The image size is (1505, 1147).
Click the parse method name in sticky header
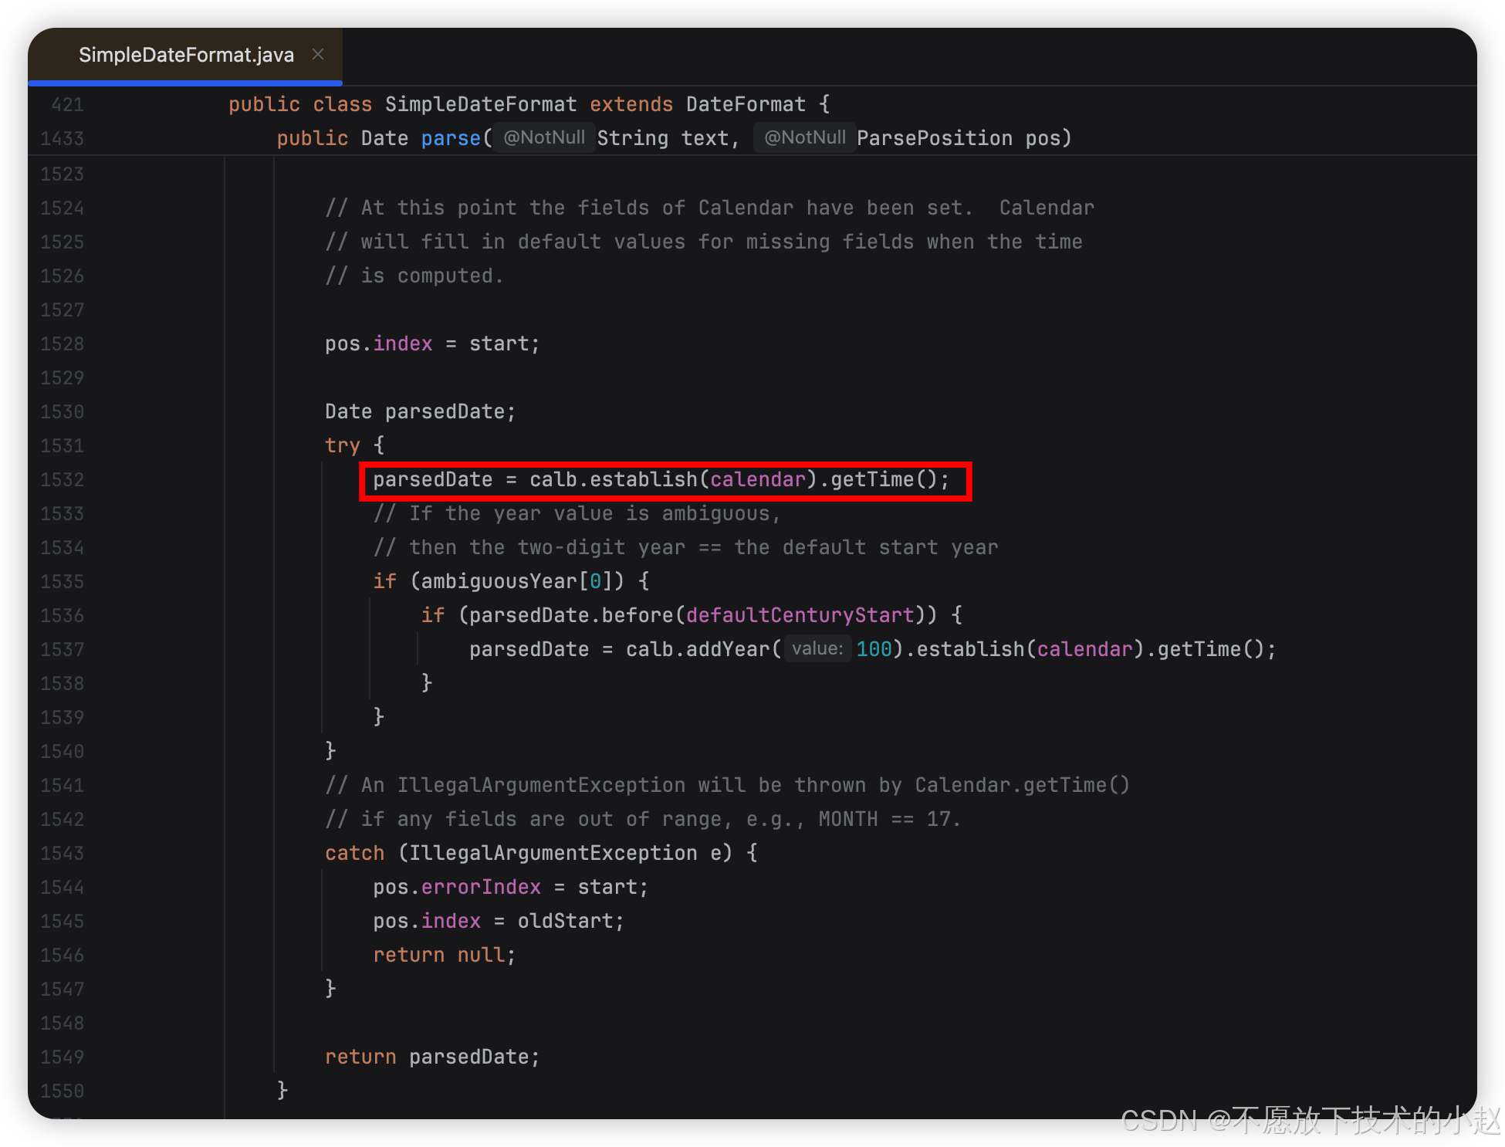(451, 138)
